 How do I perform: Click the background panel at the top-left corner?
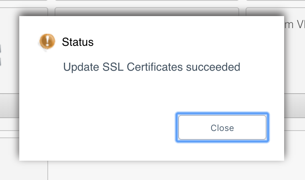pos(24,12)
